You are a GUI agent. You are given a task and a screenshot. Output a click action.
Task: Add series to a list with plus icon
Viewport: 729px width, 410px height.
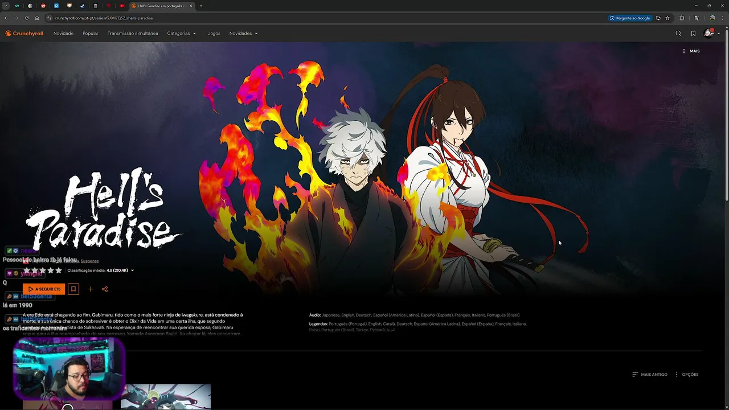point(90,289)
